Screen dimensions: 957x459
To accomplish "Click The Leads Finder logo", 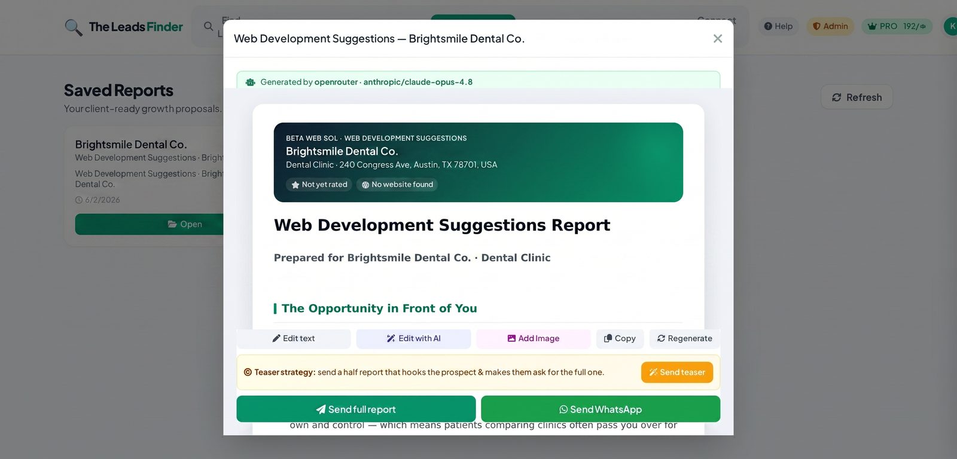I will click(124, 27).
